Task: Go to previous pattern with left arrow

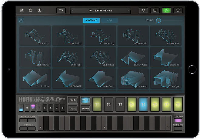Action: pyautogui.click(x=73, y=10)
